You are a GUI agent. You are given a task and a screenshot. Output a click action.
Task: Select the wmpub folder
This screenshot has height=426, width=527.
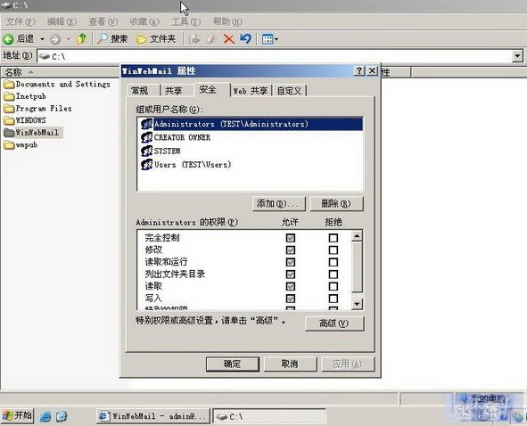(21, 144)
